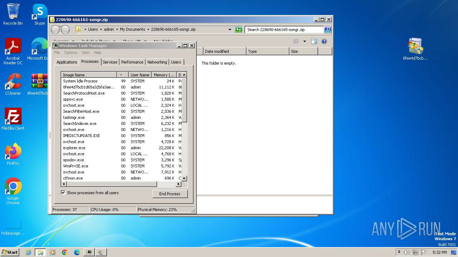
Task: Open Chrome from the taskbar
Action: coord(64,252)
